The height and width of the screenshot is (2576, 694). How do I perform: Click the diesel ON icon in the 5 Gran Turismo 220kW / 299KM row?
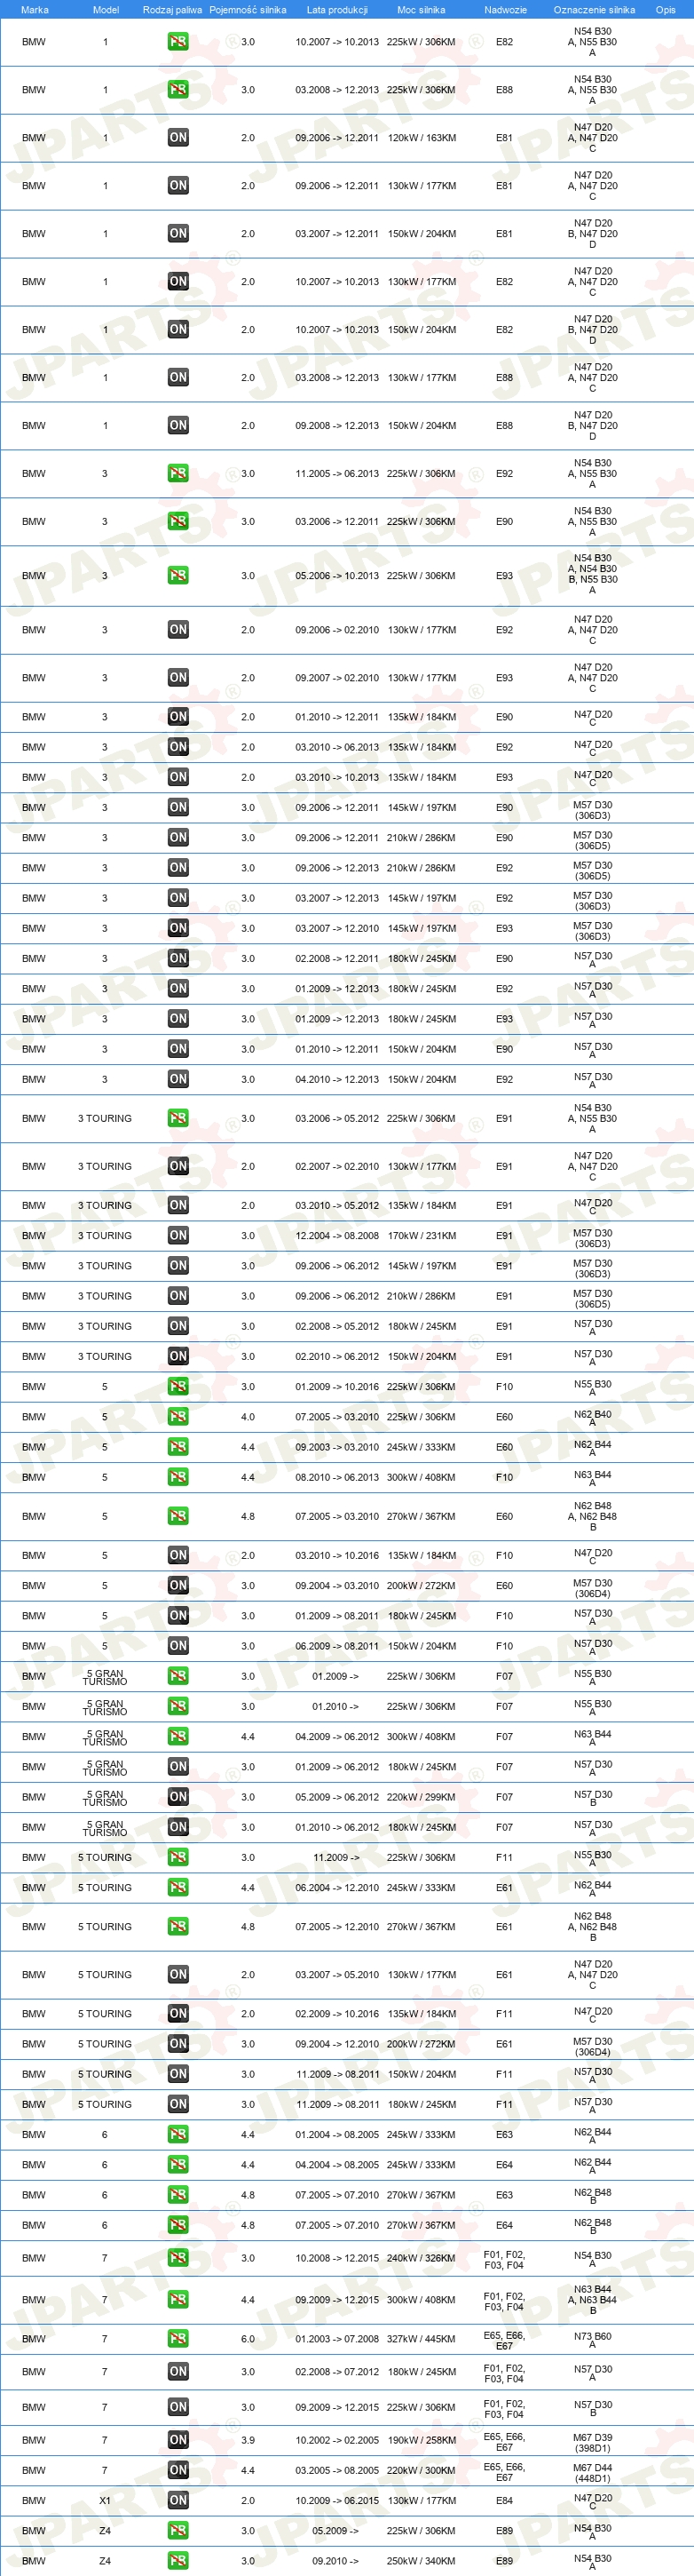177,1797
